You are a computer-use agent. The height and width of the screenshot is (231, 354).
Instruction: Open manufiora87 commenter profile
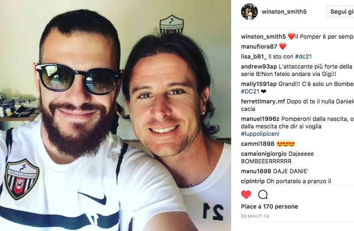click(259, 47)
